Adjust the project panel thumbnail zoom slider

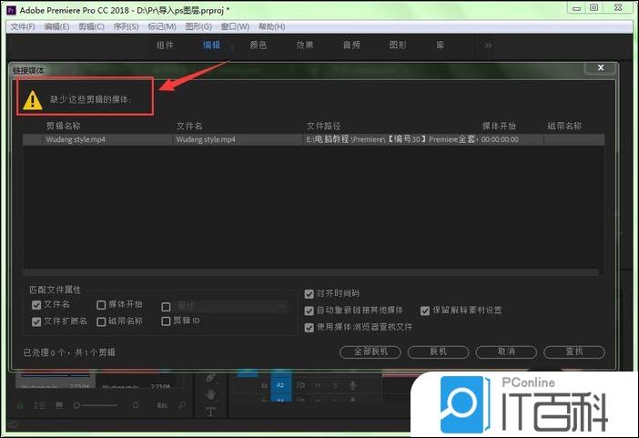(x=95, y=405)
